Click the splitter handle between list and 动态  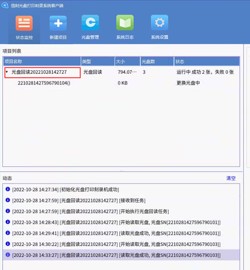121,170
